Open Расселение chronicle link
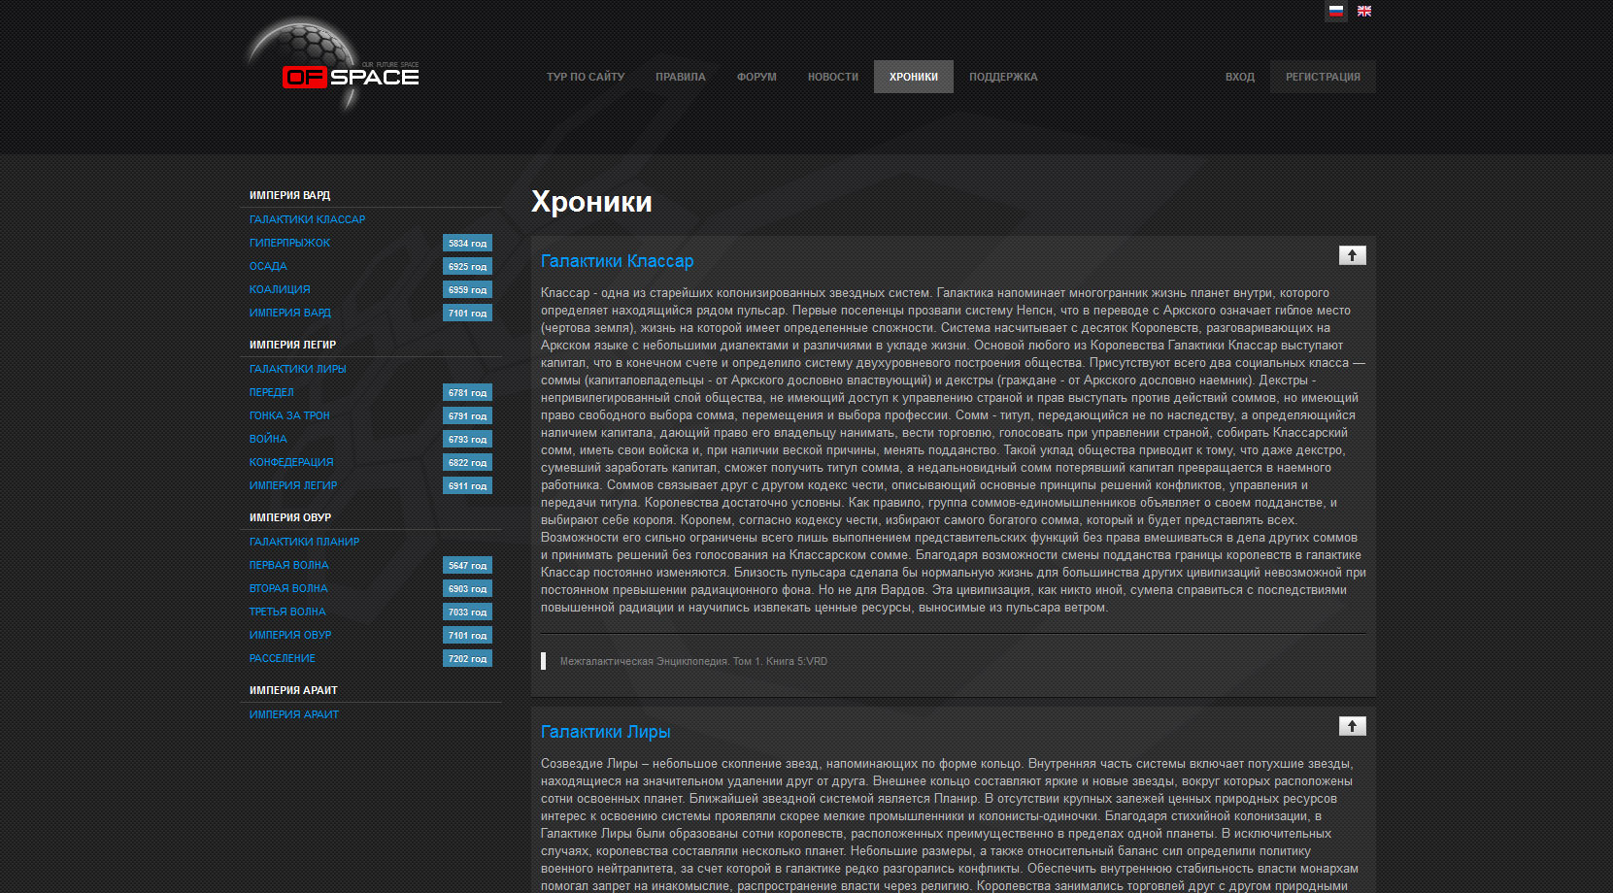1613x893 pixels. pos(282,658)
